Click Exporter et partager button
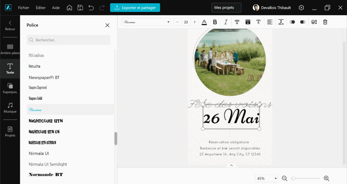 (x=135, y=8)
